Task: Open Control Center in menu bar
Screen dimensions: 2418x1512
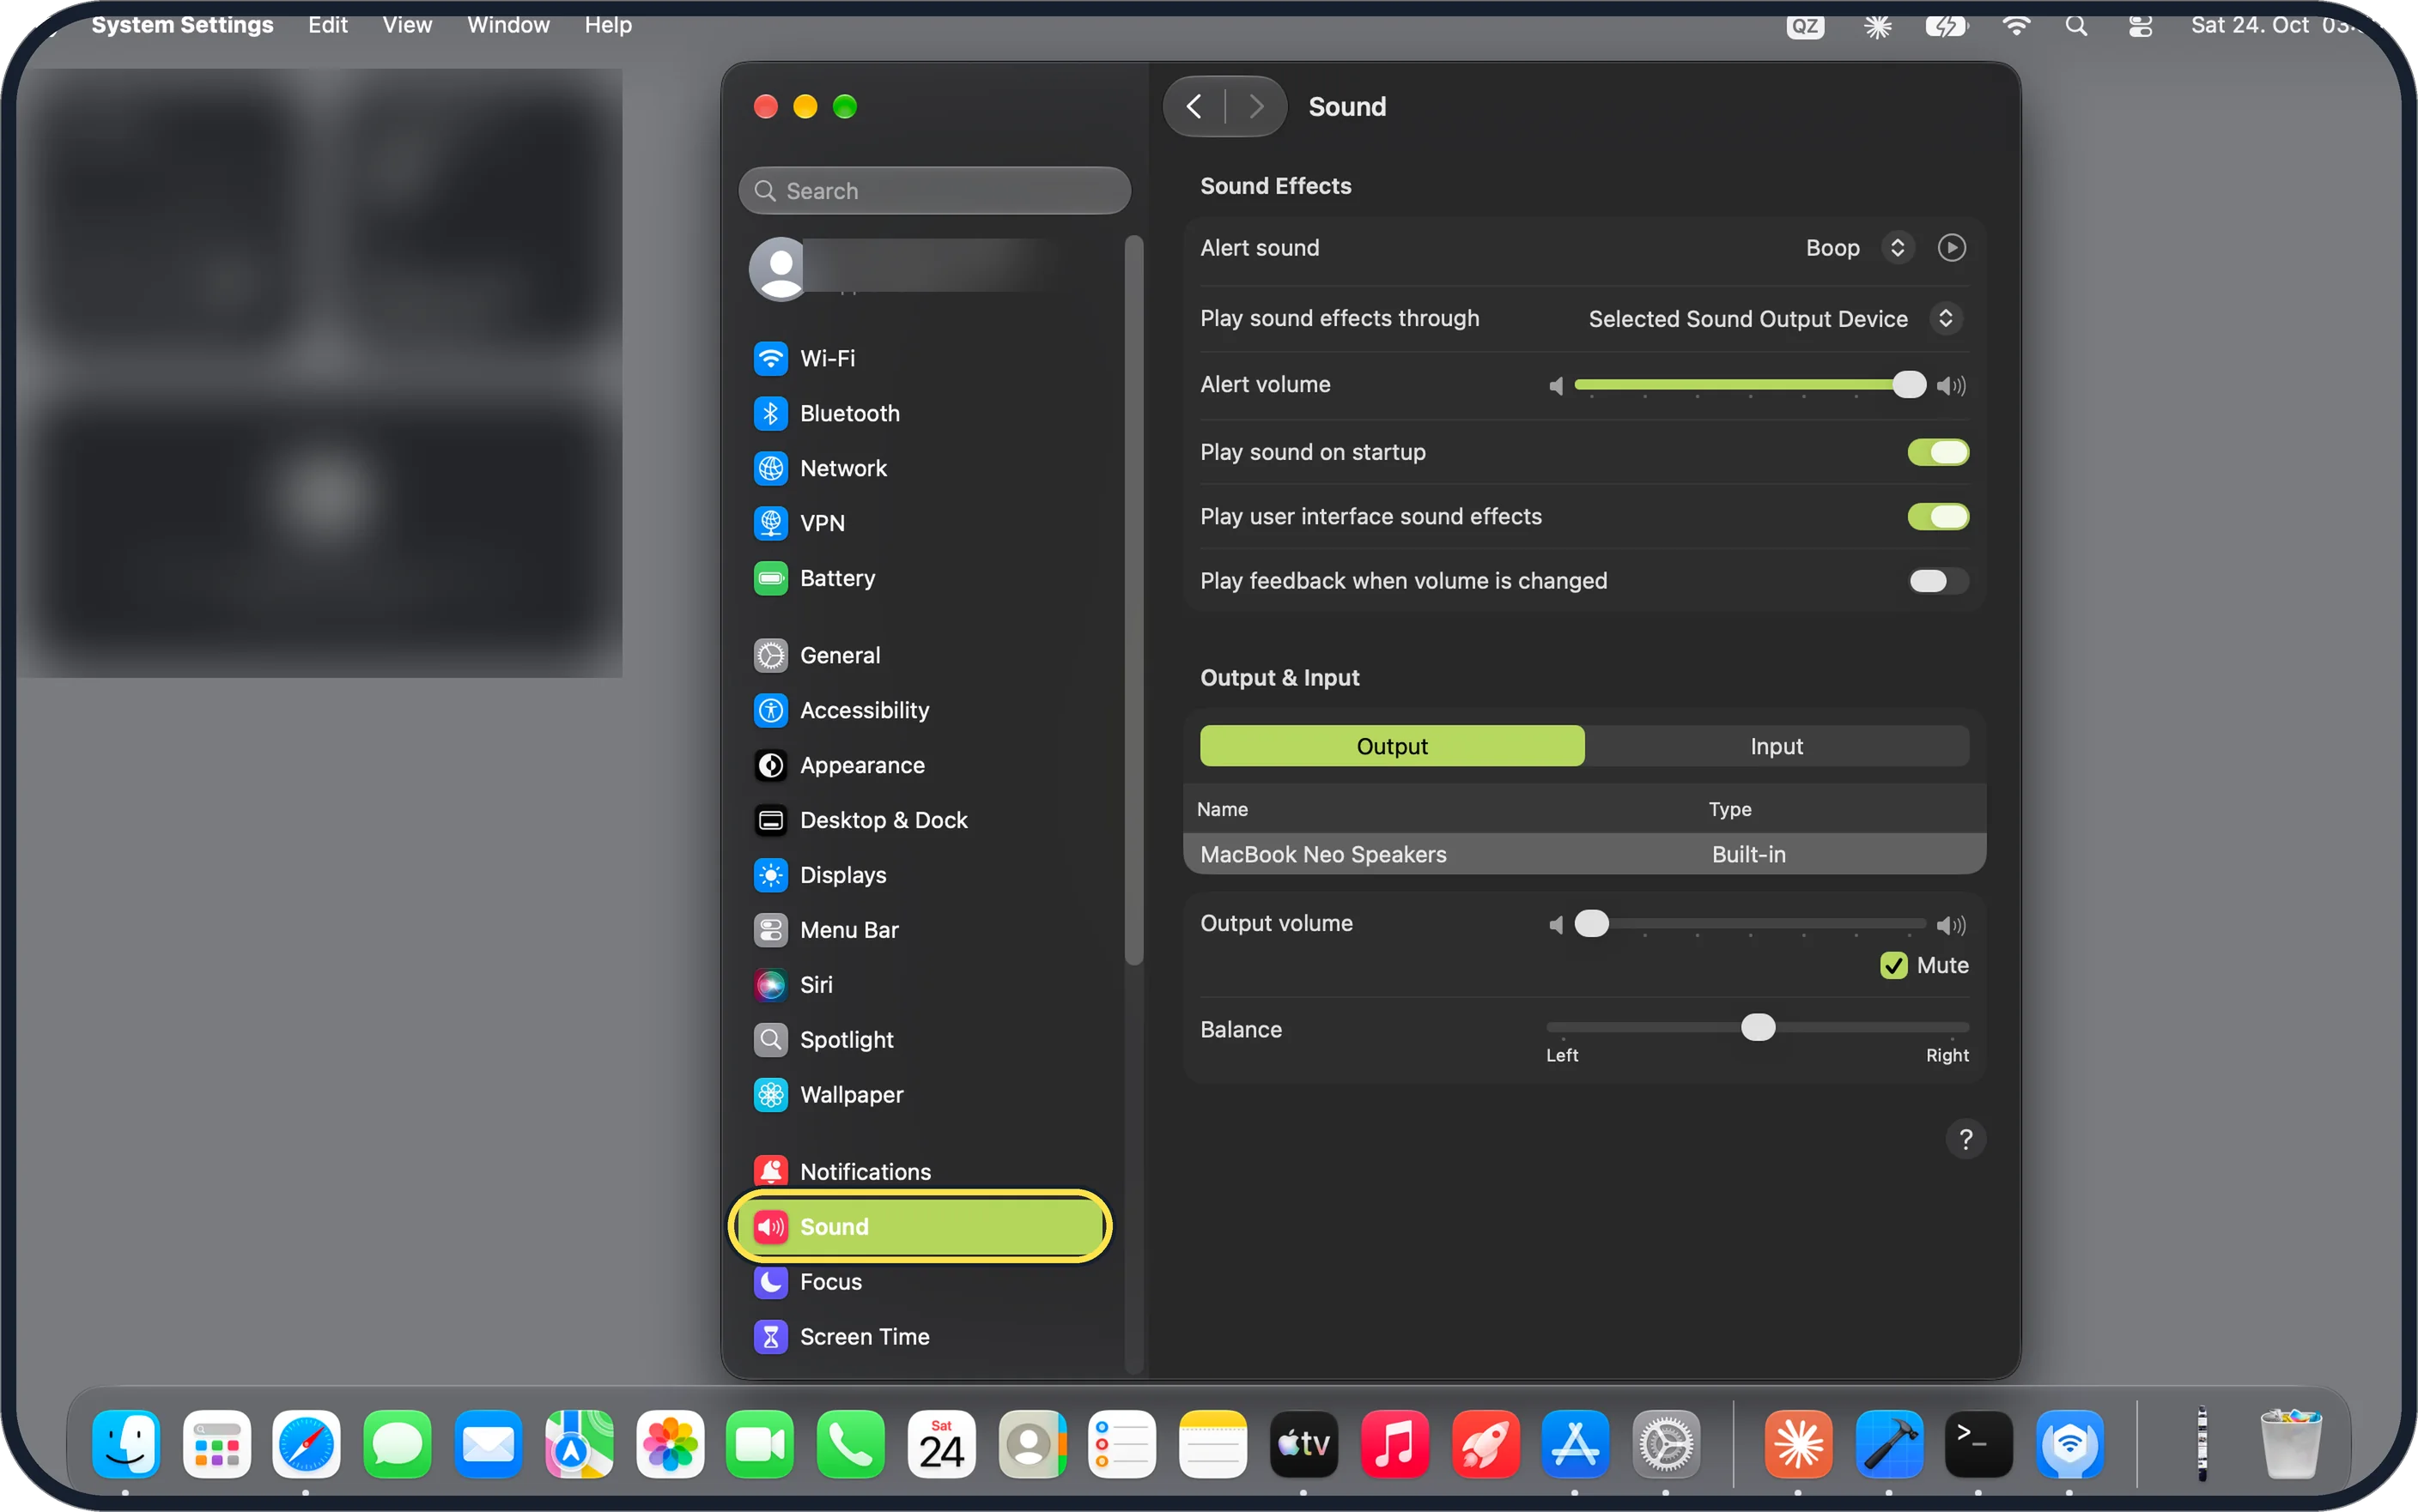Action: click(2140, 25)
